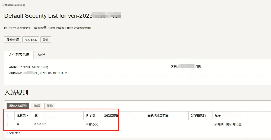
Task: Click the 移动资源 button
Action: (x=12, y=40)
